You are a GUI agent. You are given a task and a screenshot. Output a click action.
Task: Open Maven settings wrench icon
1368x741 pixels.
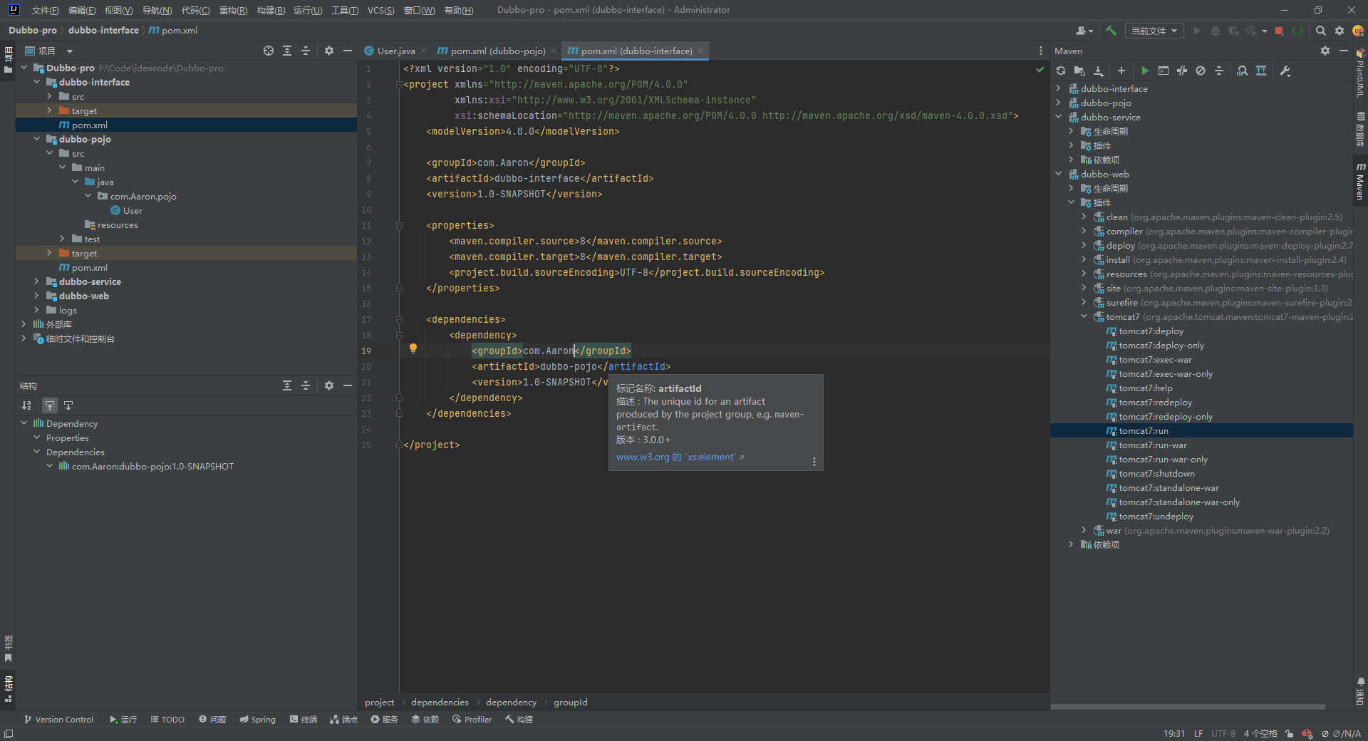1285,71
